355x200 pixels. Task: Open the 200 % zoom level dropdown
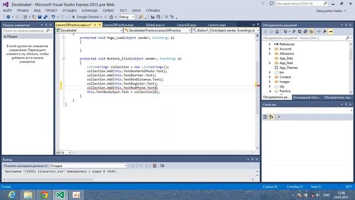63,153
